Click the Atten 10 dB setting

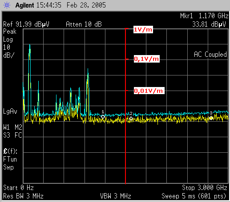coord(84,24)
